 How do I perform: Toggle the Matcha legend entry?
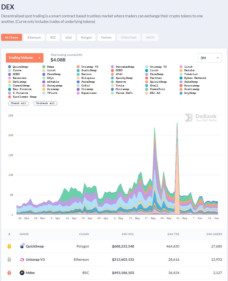pyautogui.click(x=187, y=71)
